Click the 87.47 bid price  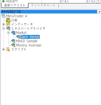(x=64, y=1)
